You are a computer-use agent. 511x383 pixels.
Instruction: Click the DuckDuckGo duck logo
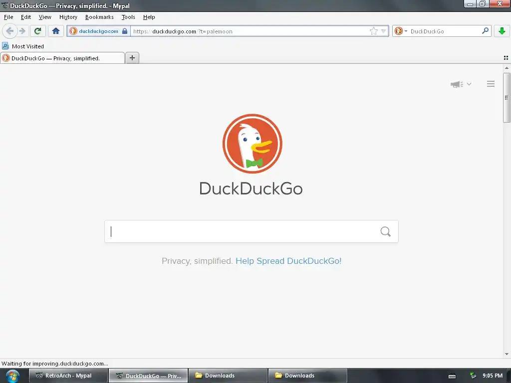pos(252,144)
